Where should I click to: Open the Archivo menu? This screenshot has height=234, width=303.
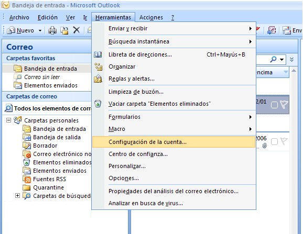tap(19, 17)
